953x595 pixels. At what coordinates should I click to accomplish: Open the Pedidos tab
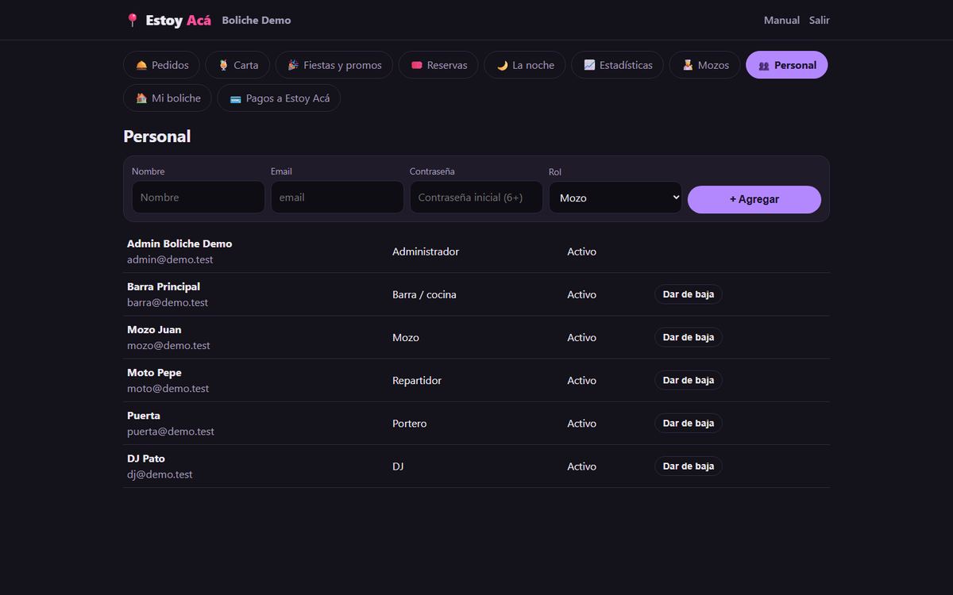click(162, 65)
